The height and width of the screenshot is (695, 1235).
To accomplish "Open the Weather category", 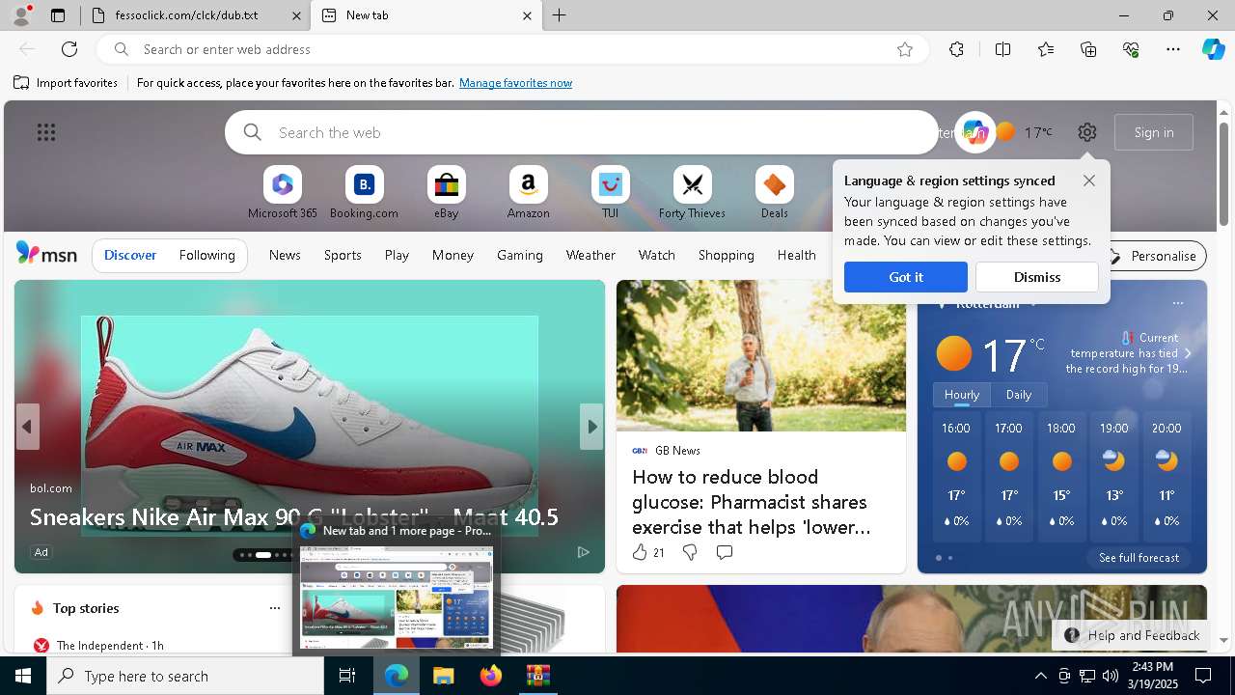I will 590,255.
